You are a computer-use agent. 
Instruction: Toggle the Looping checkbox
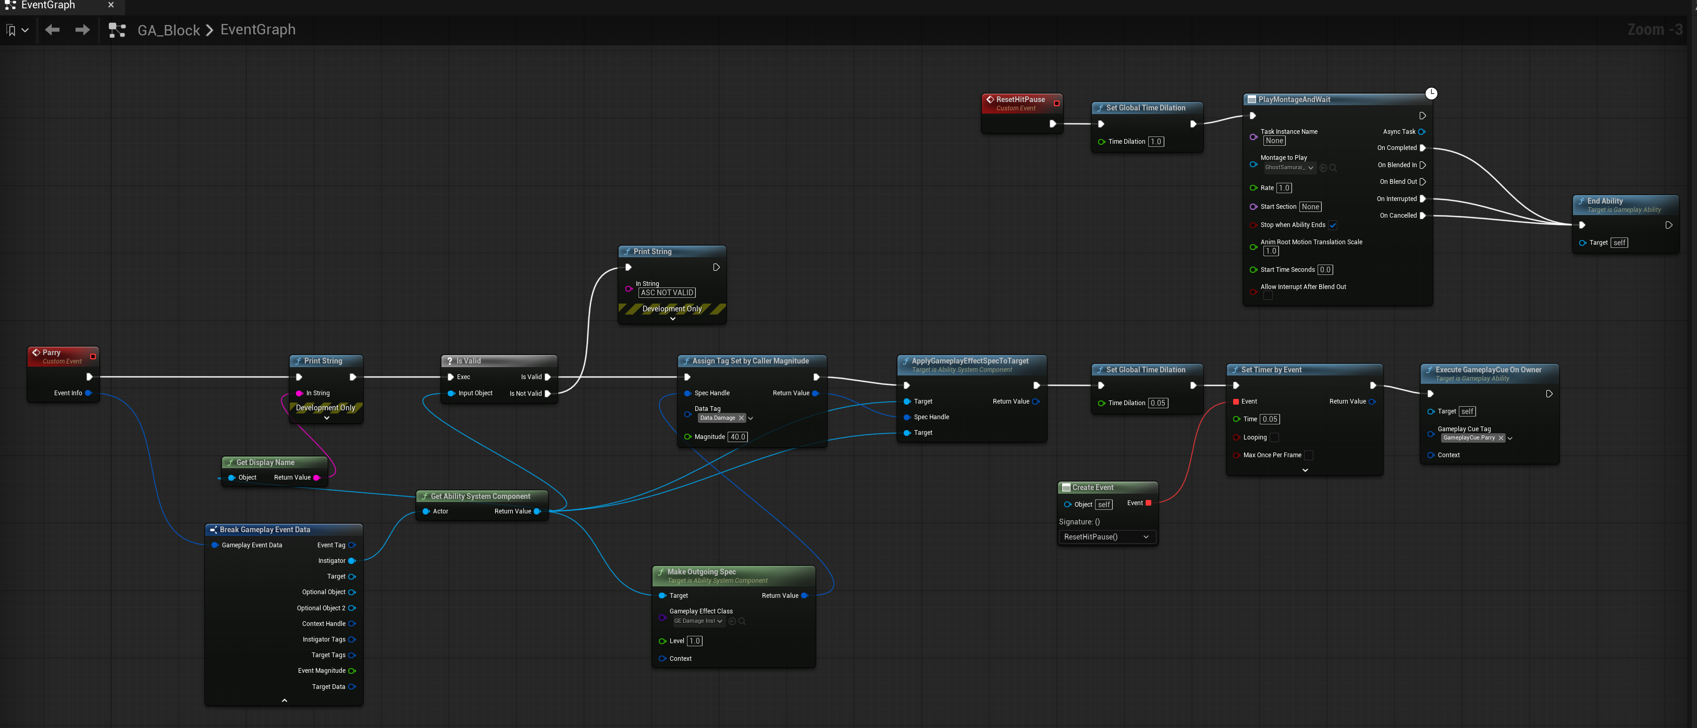[1274, 438]
